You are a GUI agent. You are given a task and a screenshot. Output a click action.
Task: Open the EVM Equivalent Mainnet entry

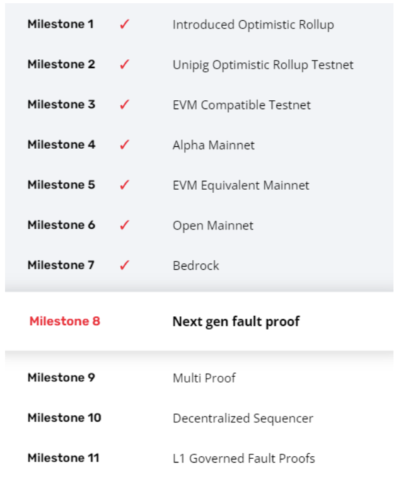[x=241, y=185]
